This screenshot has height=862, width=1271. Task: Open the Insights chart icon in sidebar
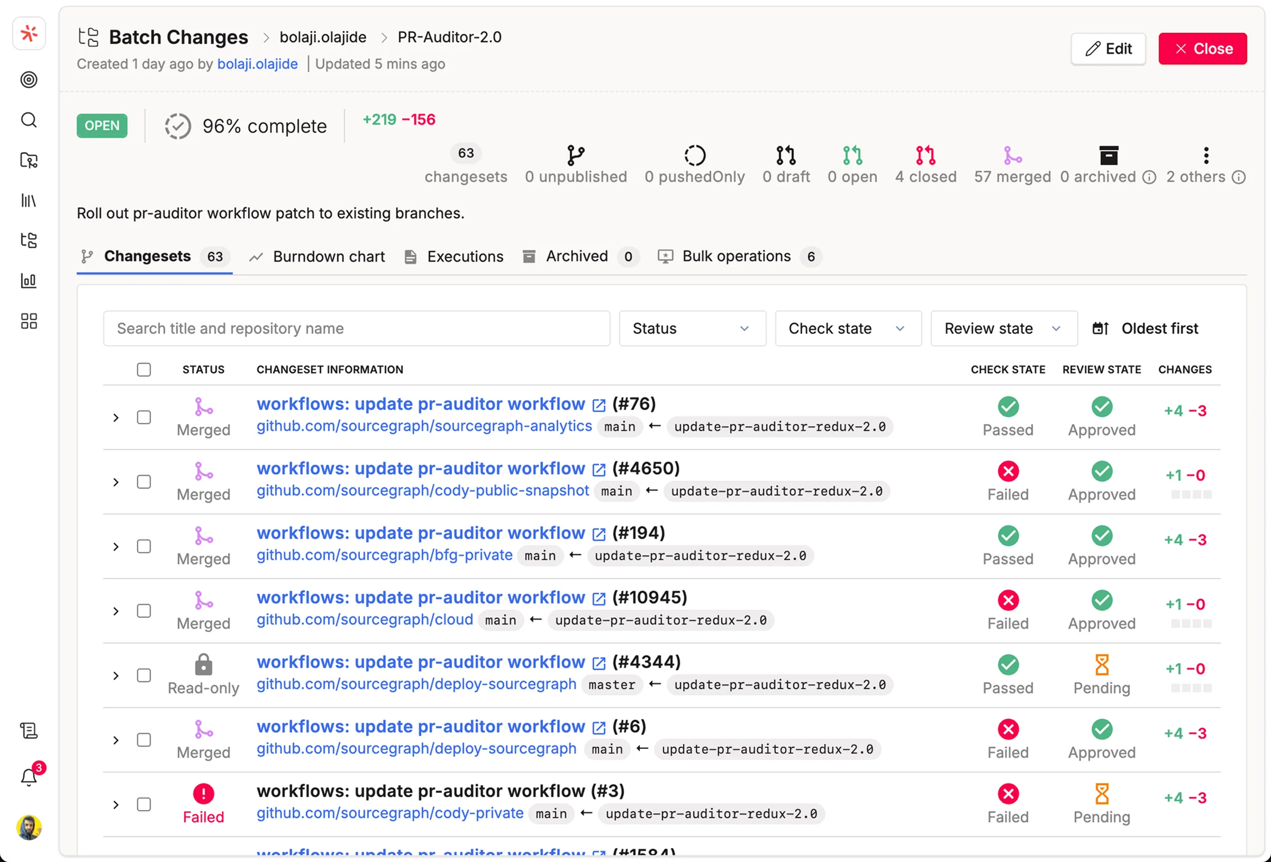[29, 281]
